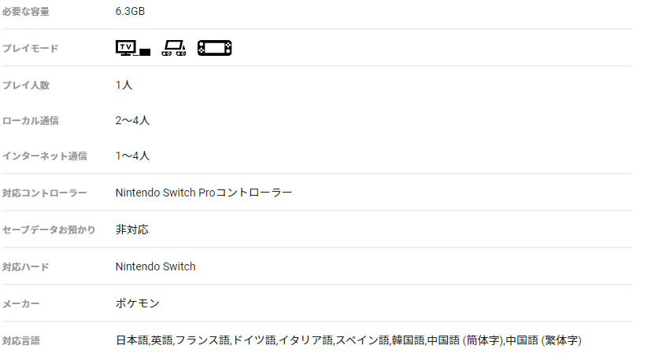Click the ローカル通信 label
655x356 pixels.
[x=31, y=121]
